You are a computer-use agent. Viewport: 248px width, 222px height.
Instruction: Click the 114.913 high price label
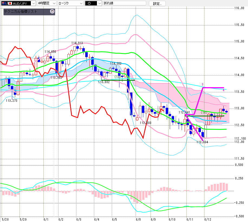pyautogui.click(x=77, y=43)
